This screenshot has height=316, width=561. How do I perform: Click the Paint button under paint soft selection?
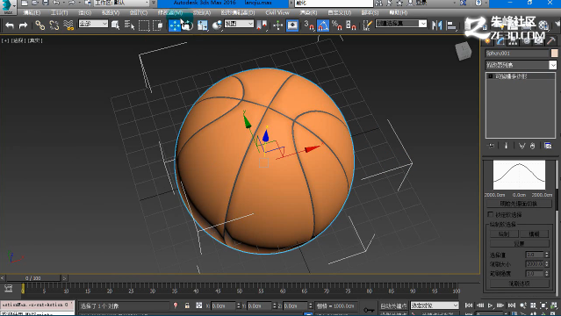tap(504, 234)
